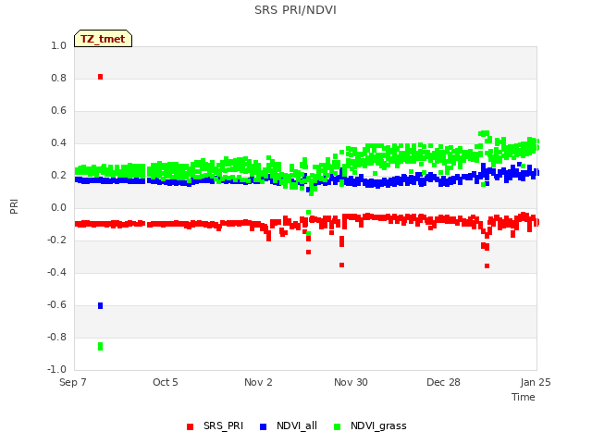Click the 0.4 y-axis tick label
This screenshot has height=444, width=592.
(x=58, y=142)
